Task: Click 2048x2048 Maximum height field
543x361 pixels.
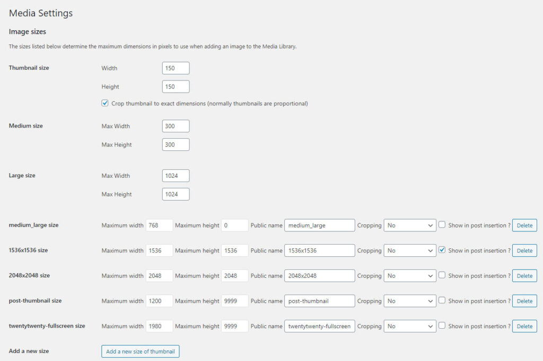Action: tap(234, 276)
